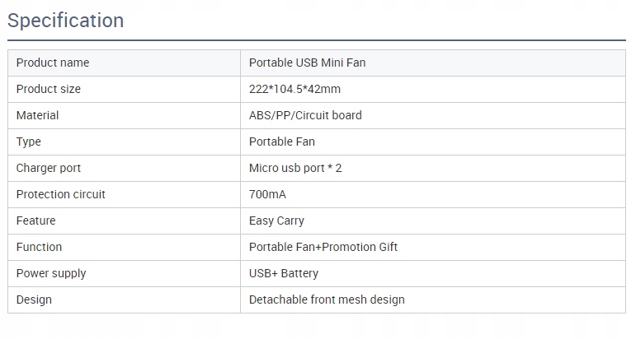Click the "Material" label cell

[38, 115]
